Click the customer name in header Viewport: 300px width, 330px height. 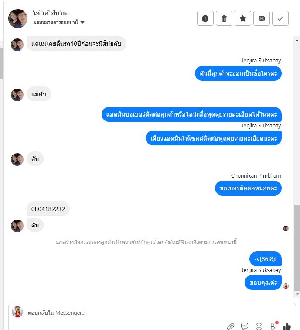(x=51, y=13)
